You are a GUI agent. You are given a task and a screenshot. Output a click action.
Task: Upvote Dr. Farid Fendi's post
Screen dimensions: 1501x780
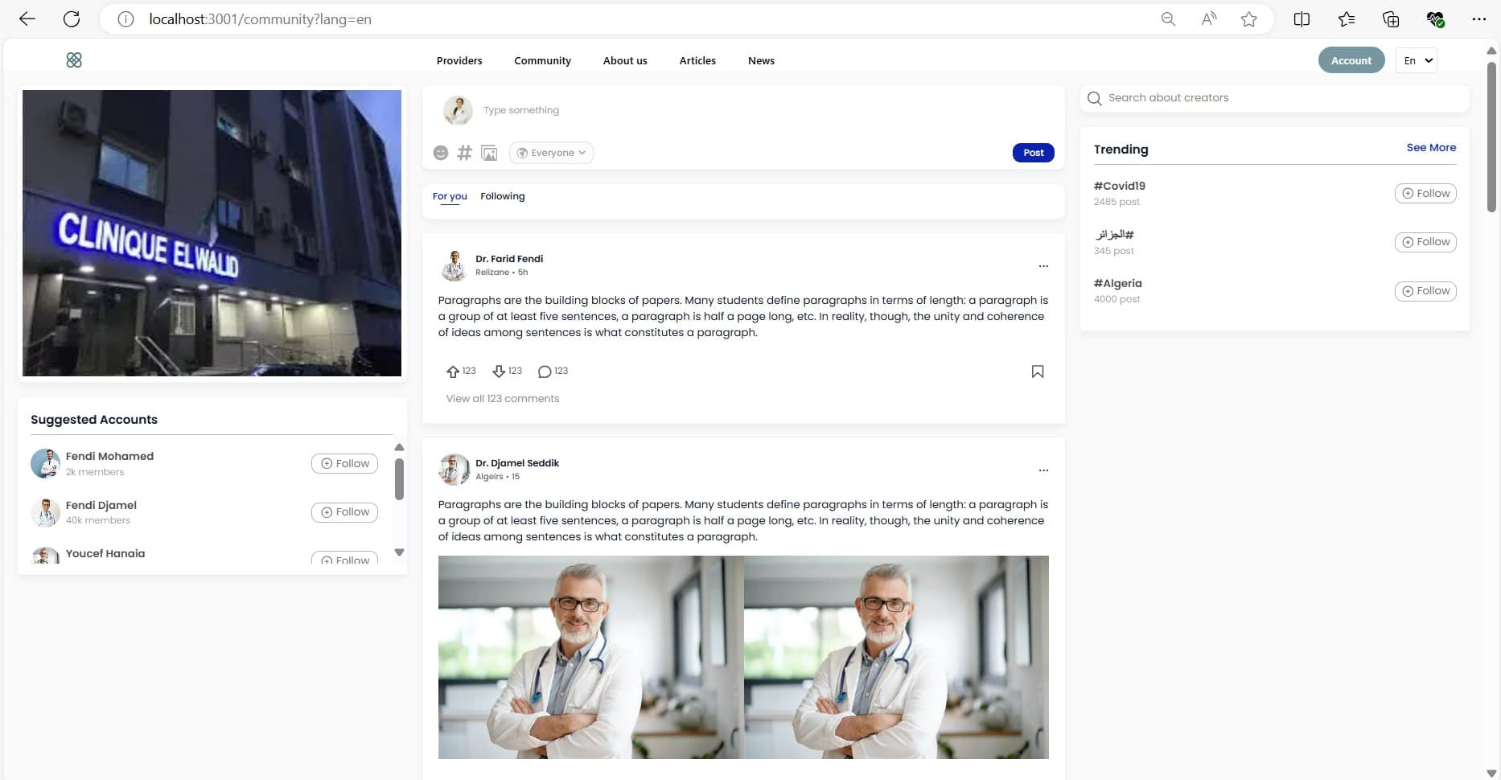[x=453, y=372]
